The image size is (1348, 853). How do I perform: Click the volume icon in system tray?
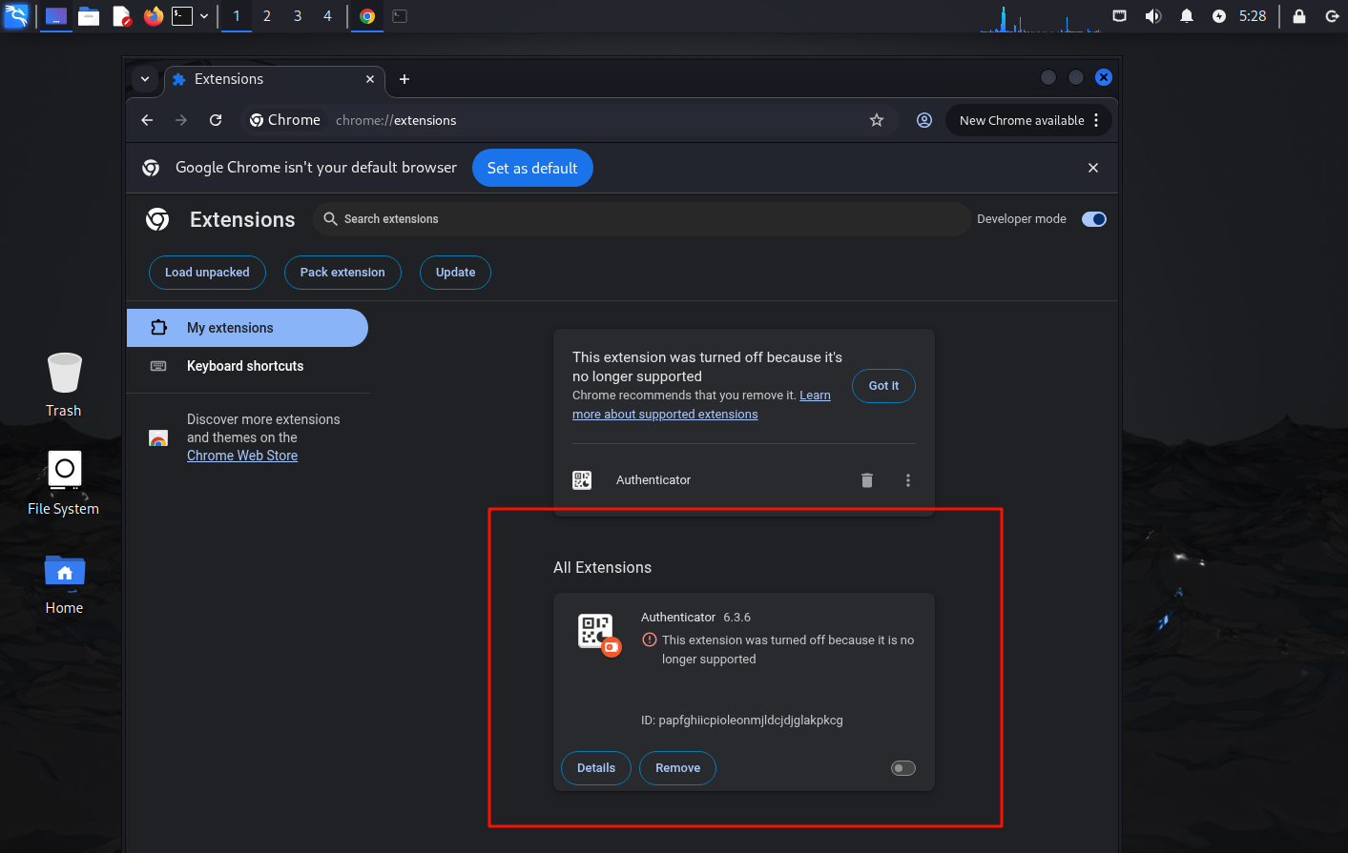[x=1153, y=16]
